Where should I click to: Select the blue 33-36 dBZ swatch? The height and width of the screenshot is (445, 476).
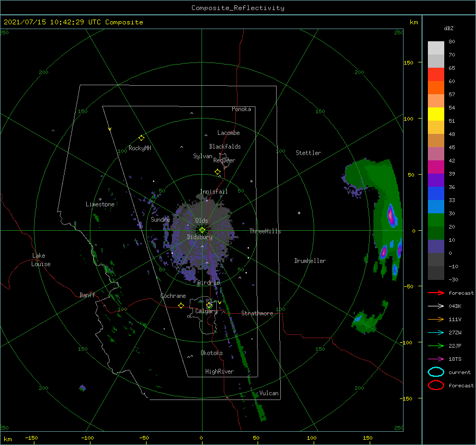436,194
